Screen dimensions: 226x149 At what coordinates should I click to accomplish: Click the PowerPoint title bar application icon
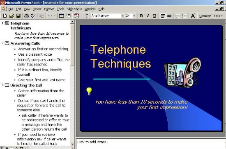pos(2,2)
